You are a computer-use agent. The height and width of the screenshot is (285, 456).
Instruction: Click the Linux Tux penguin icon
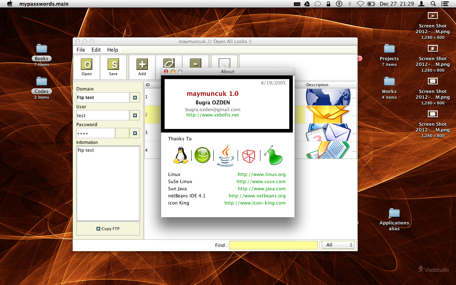point(181,156)
